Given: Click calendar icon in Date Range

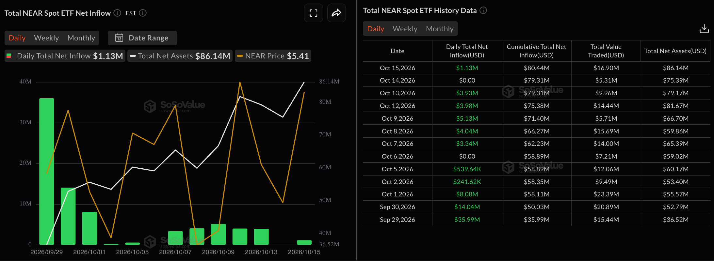Looking at the screenshot, I should tap(119, 38).
